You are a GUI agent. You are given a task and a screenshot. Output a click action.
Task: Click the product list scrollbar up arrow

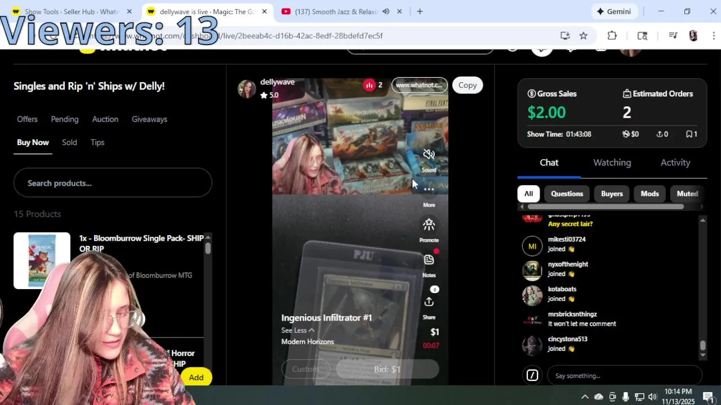point(208,237)
